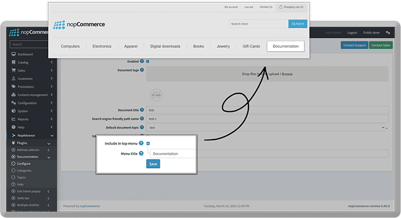Toggle the Include in top menu checkbox
Image resolution: width=401 pixels, height=218 pixels.
[148, 143]
